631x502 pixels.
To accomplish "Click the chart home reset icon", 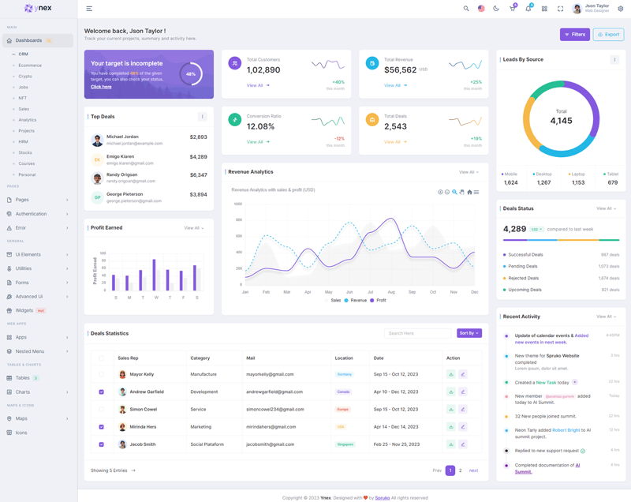I will click(x=469, y=192).
